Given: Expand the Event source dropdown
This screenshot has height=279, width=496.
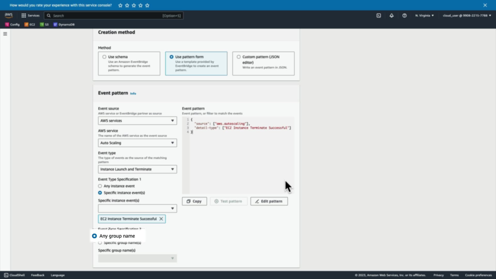Looking at the screenshot, I should click(x=137, y=121).
